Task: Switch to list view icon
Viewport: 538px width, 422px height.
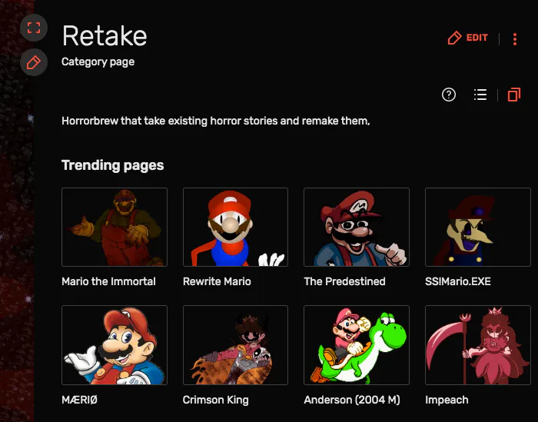Action: (x=480, y=95)
